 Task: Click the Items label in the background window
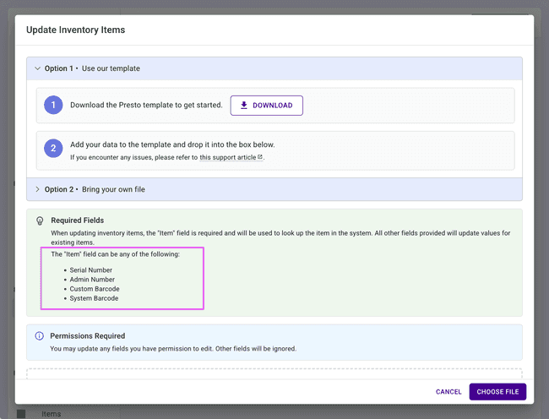[x=52, y=414]
